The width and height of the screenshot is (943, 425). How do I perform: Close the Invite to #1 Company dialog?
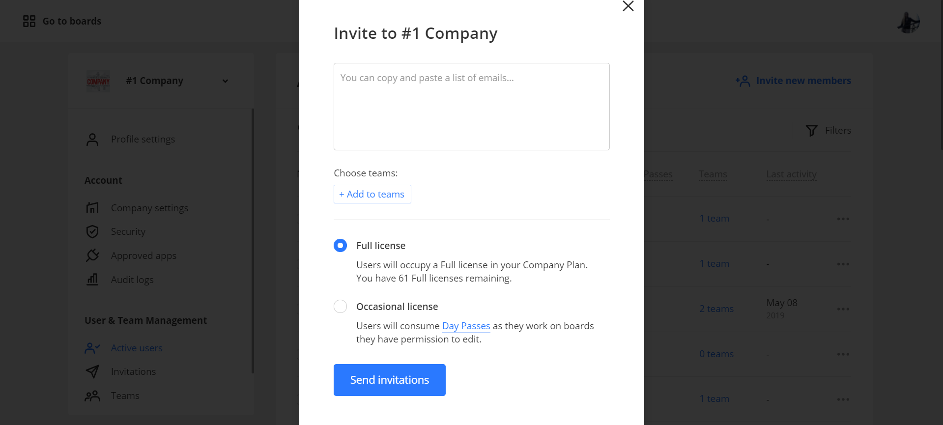click(x=628, y=6)
